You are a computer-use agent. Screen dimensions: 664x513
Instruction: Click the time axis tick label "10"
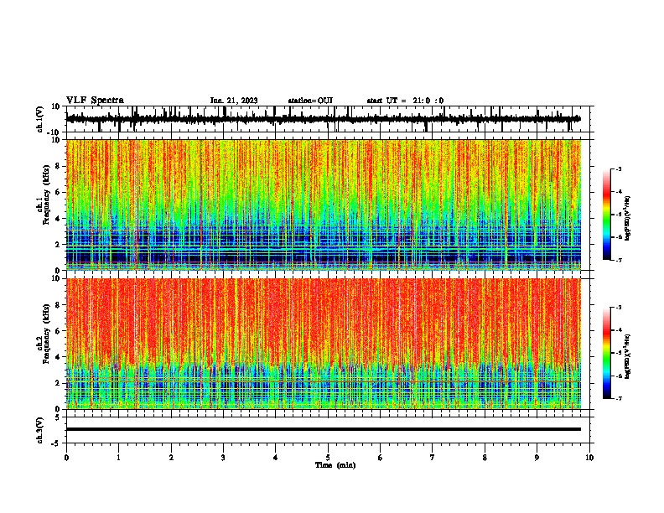[x=589, y=458]
